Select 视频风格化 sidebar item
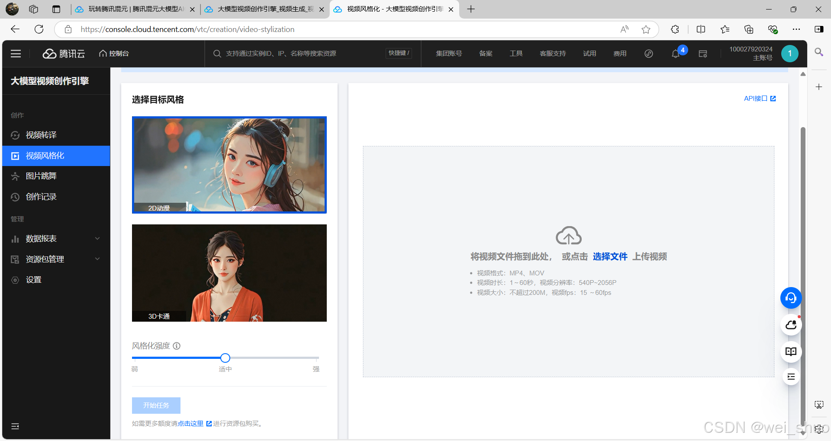Viewport: 831px width, 441px height. coord(56,156)
